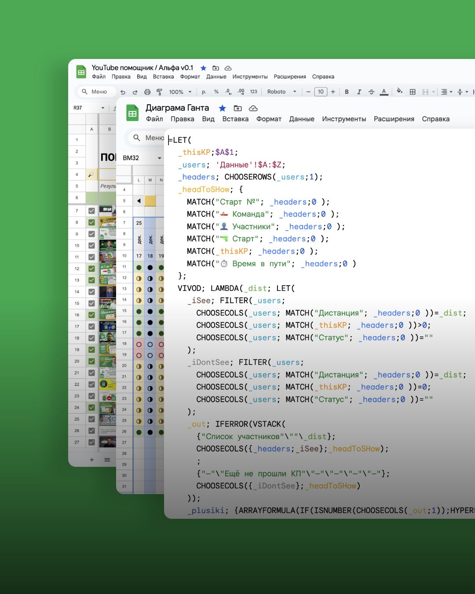Select column header A in YouTube помощник window
This screenshot has width=475, height=594.
coord(91,129)
